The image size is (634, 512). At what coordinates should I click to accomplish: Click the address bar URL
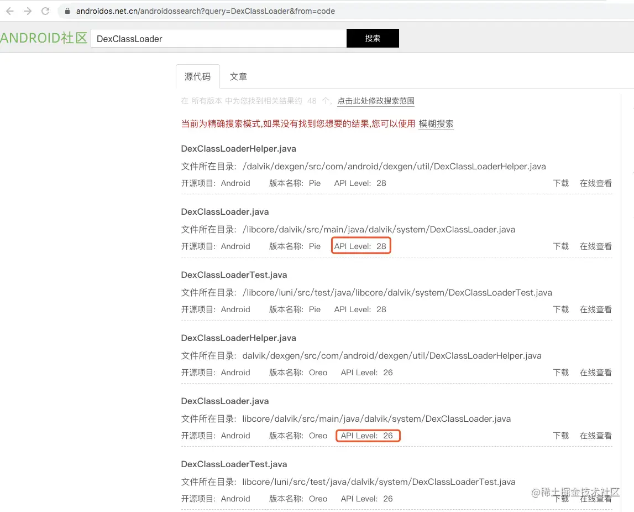click(x=206, y=11)
